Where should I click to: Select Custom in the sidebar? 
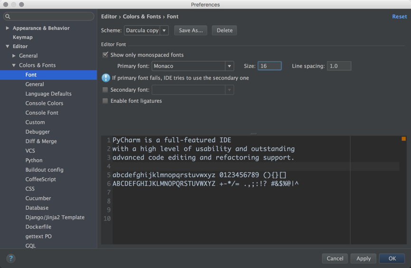click(35, 122)
